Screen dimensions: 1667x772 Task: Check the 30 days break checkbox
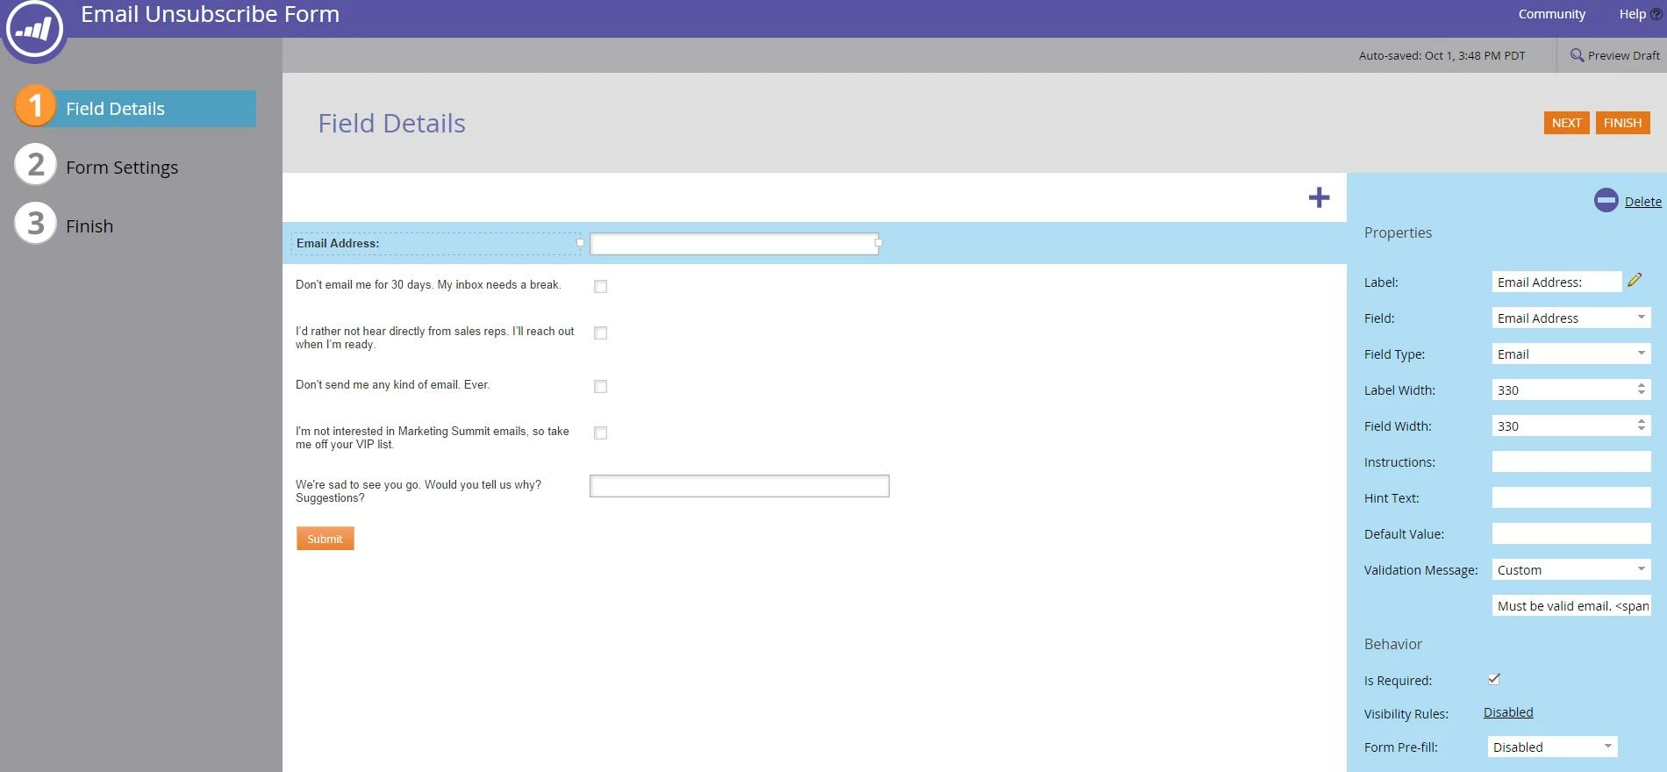click(x=600, y=286)
